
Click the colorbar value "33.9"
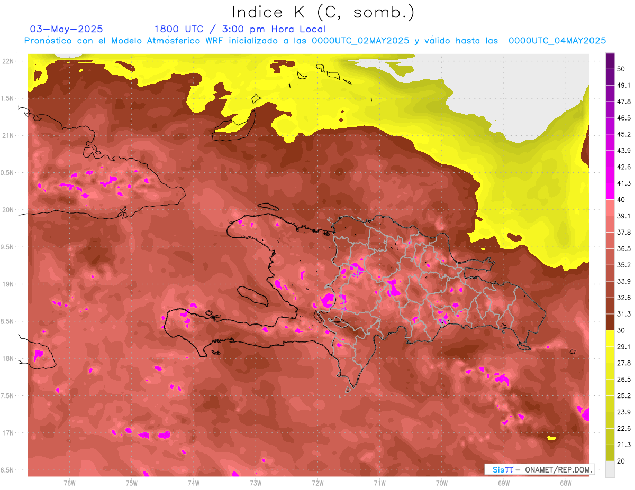623,281
